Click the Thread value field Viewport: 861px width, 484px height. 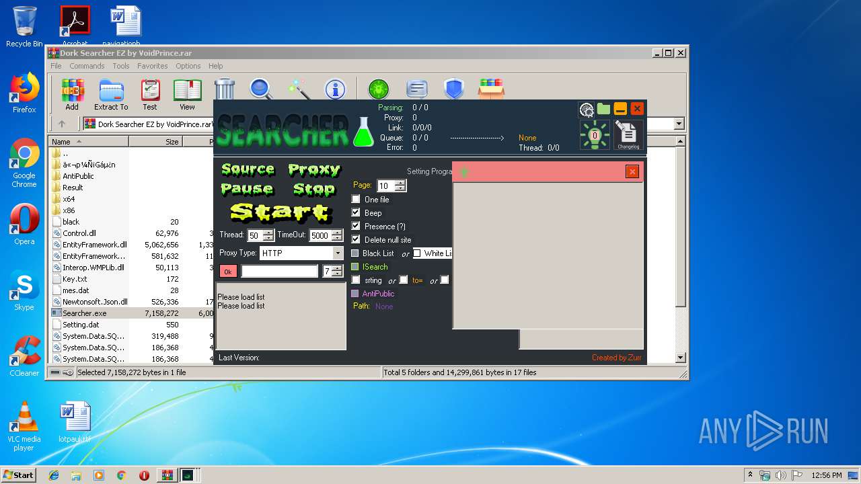pyautogui.click(x=255, y=235)
